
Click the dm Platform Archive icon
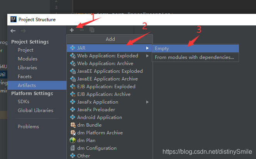73,133
